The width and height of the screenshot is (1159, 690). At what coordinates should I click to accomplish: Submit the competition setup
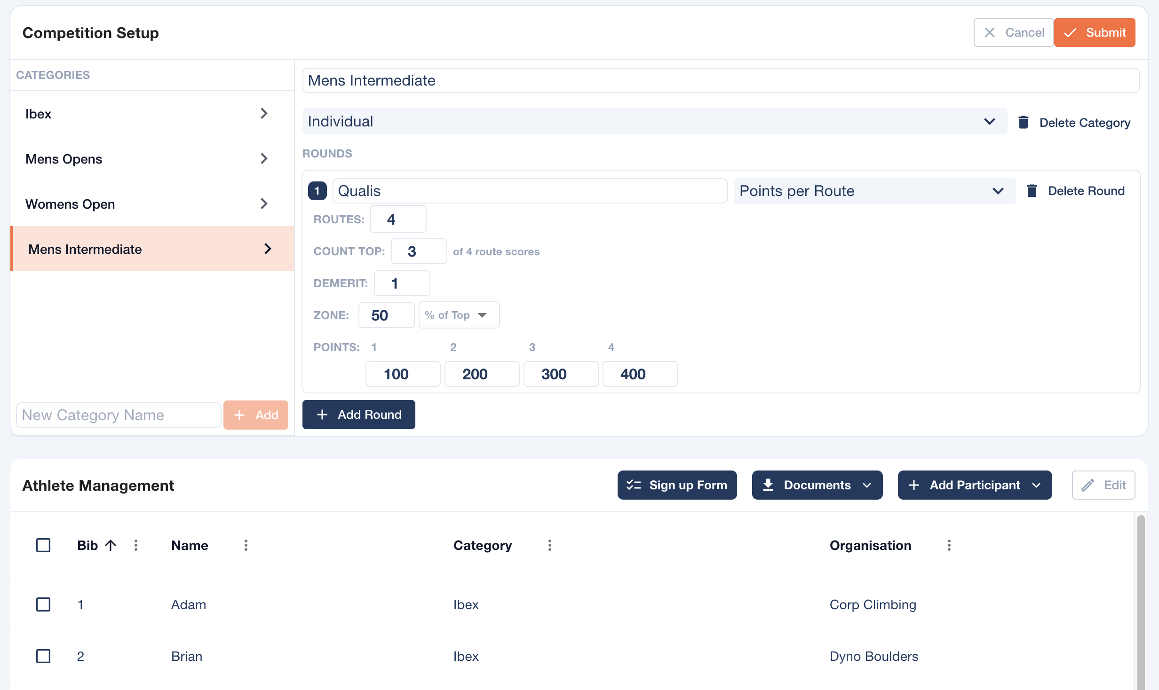(x=1095, y=32)
